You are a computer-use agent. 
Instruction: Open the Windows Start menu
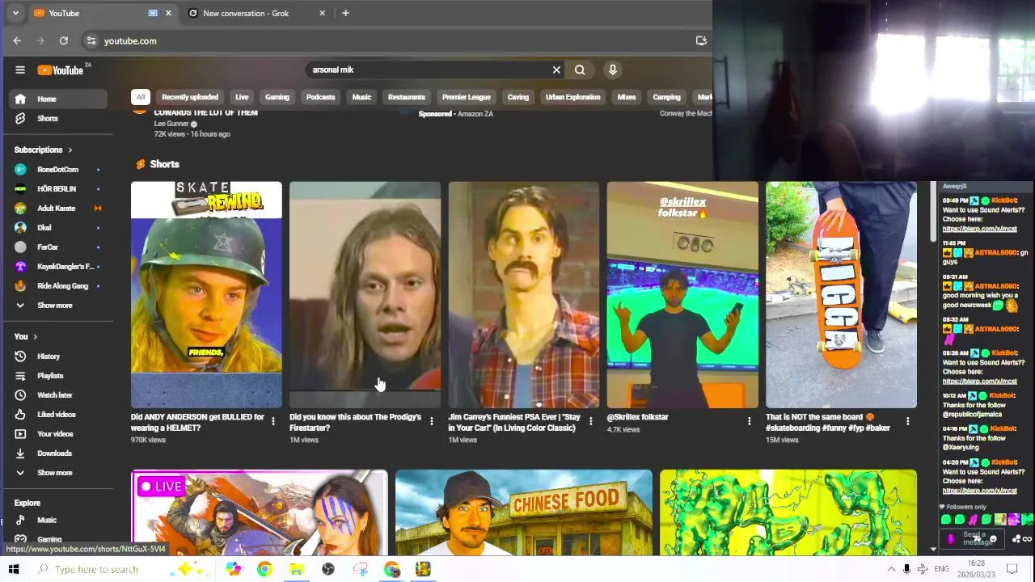pos(14,569)
